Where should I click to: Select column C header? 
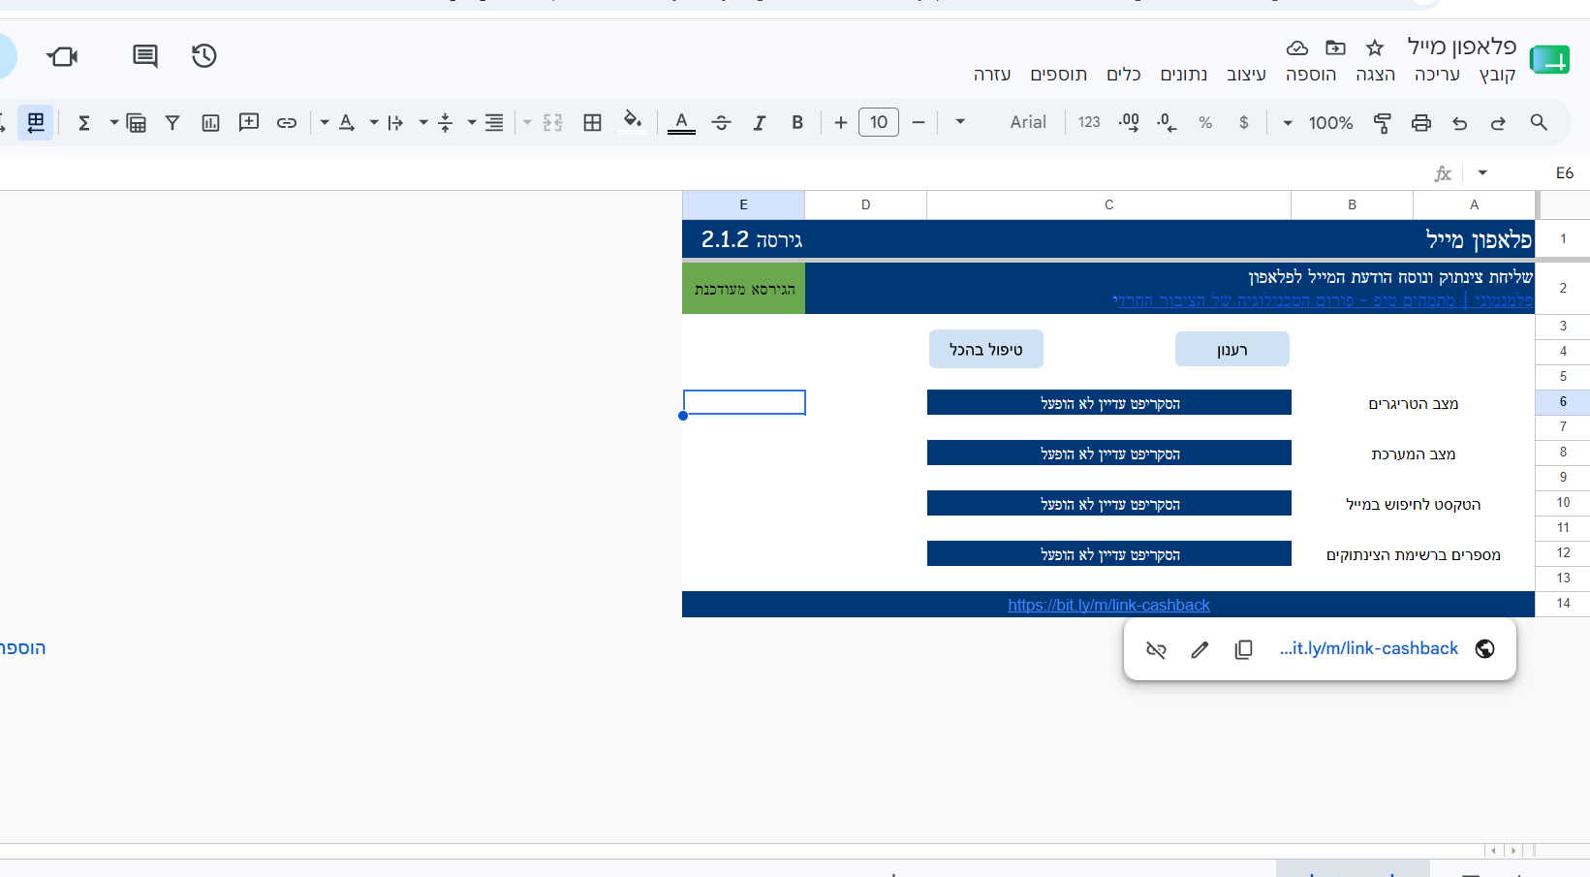(1108, 204)
